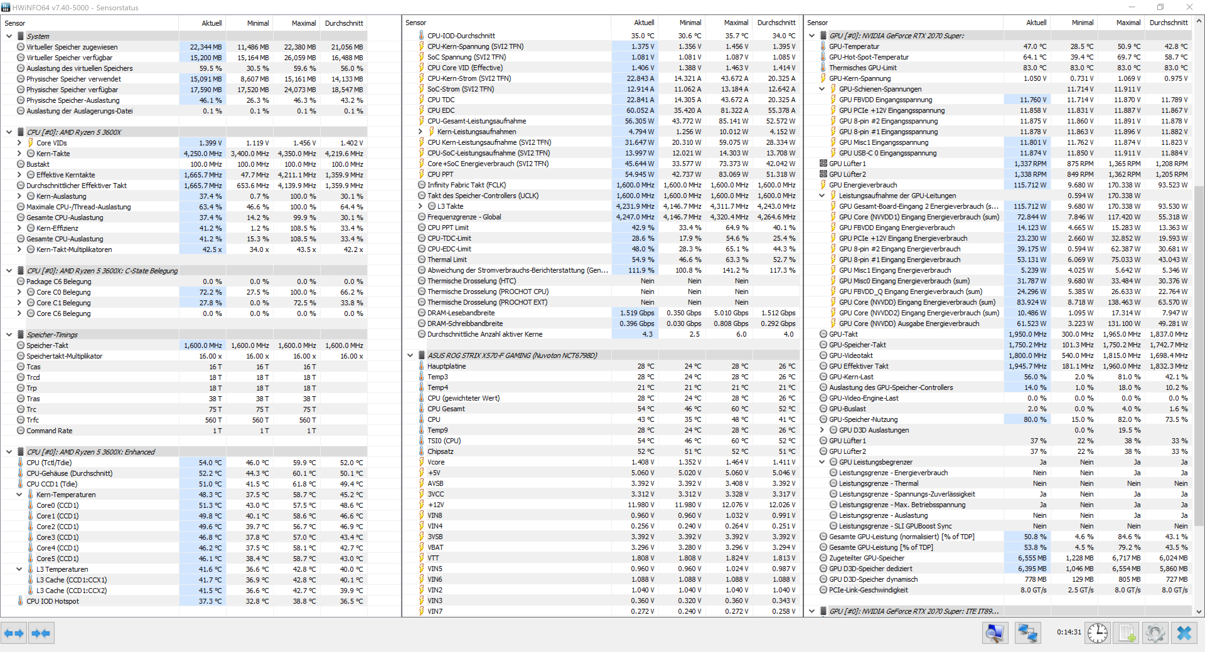Select the CPU-Gesamt-Leistungsaufnahme row

coord(601,121)
